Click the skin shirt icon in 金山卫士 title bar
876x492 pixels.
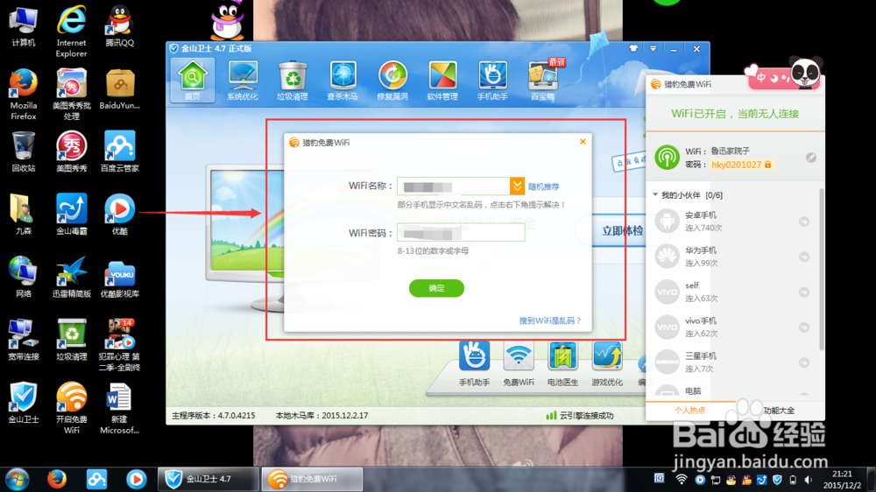pyautogui.click(x=633, y=48)
